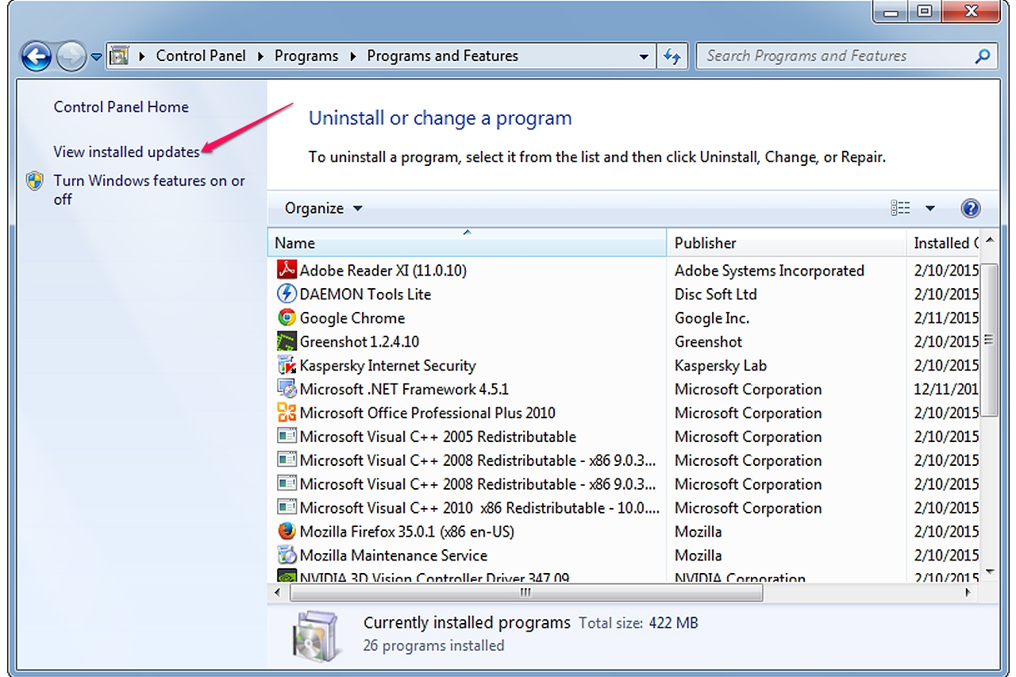Click the vertical scrollbar up arrow

click(989, 240)
